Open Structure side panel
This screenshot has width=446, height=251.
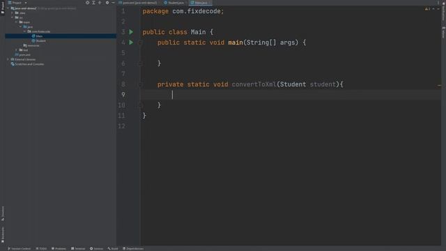click(x=3, y=214)
